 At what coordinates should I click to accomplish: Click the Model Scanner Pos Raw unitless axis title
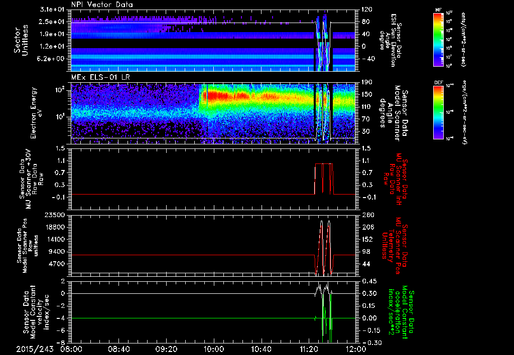(27, 246)
